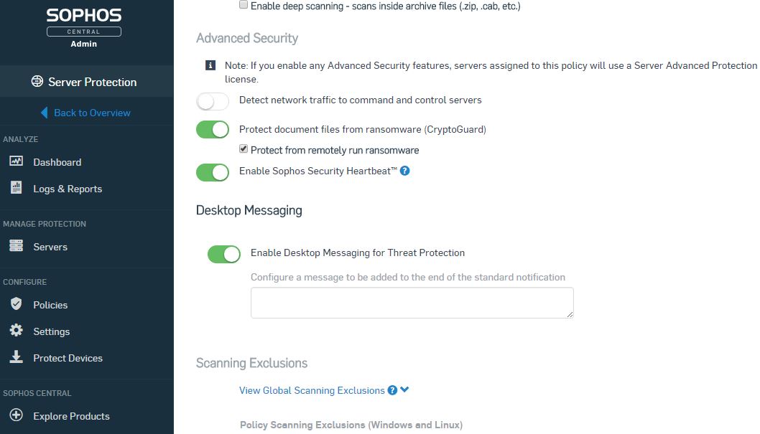Click the Security Heartbeat help icon
Image resolution: width=760 pixels, height=434 pixels.
click(405, 171)
